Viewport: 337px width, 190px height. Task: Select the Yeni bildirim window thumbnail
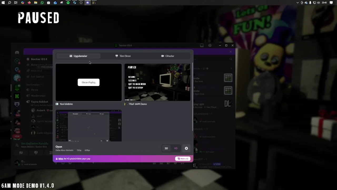pyautogui.click(x=88, y=82)
